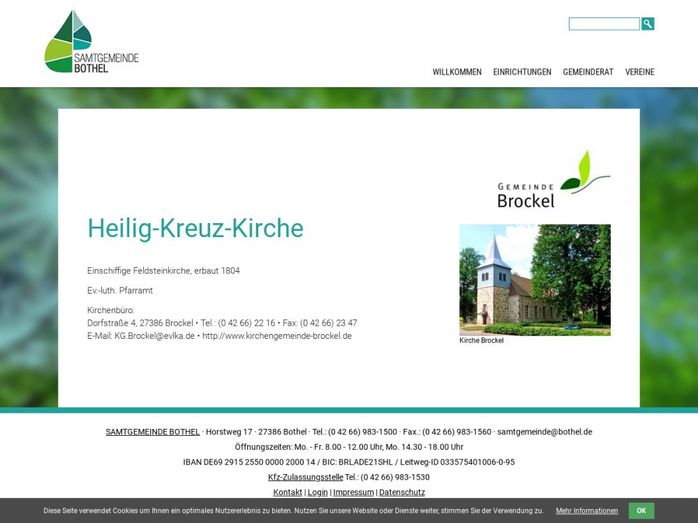This screenshot has width=698, height=523.
Task: Open the Willkommen menu
Action: [456, 72]
